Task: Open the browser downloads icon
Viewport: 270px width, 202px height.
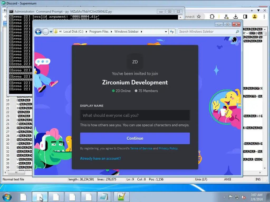Action: coord(235,17)
